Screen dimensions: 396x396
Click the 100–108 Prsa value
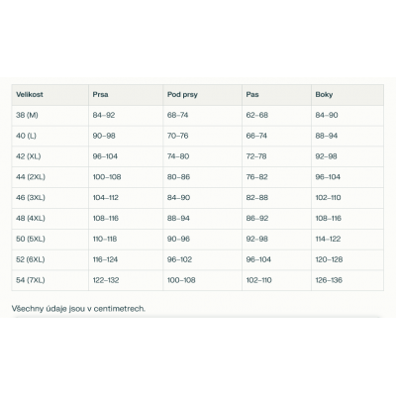tap(107, 177)
